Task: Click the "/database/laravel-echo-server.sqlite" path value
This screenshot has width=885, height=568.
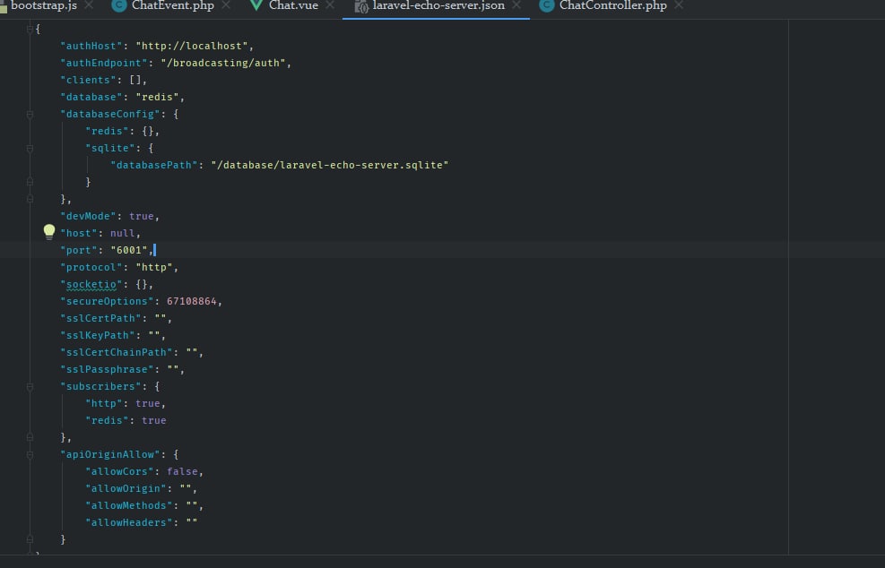Action: 330,165
